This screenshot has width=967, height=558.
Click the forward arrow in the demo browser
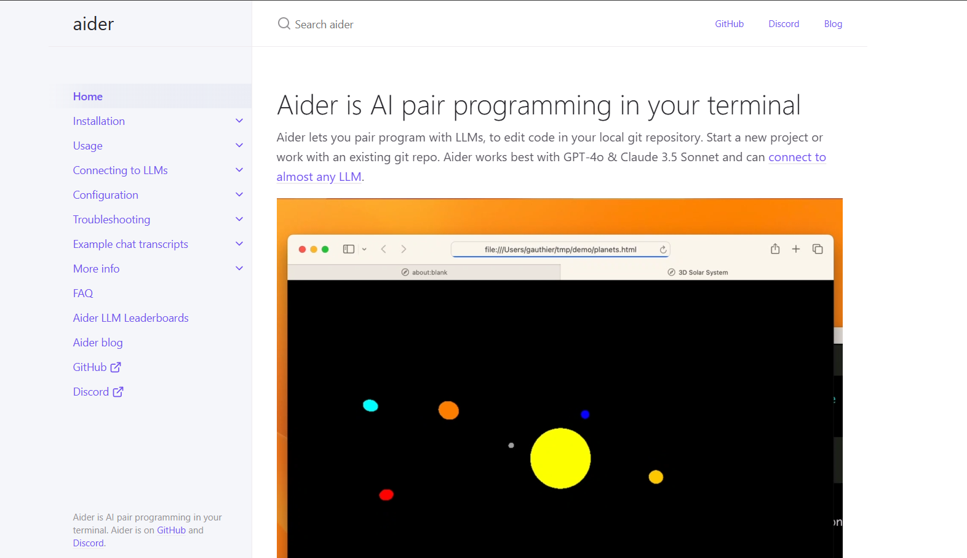pyautogui.click(x=404, y=249)
